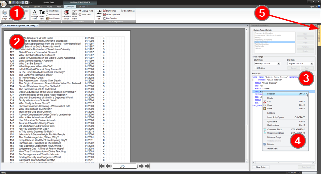This screenshot has height=174, width=321.
Task: Choose Select all from context menu
Action: tap(285, 94)
